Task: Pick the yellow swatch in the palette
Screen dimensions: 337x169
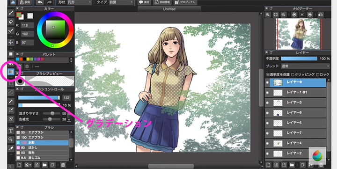Action: [x=28, y=59]
